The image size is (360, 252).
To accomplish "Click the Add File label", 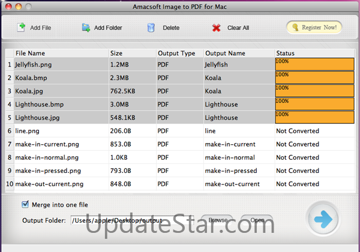I will (41, 28).
